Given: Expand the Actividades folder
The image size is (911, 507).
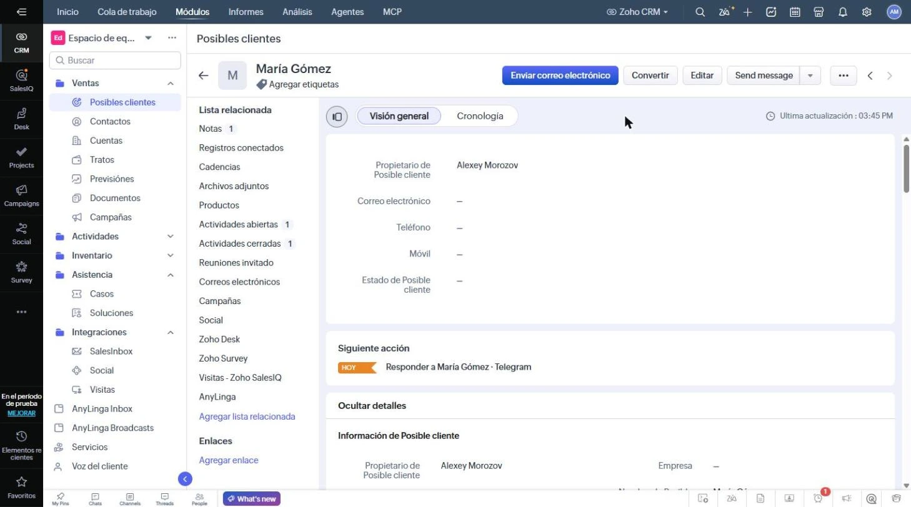Looking at the screenshot, I should point(170,237).
